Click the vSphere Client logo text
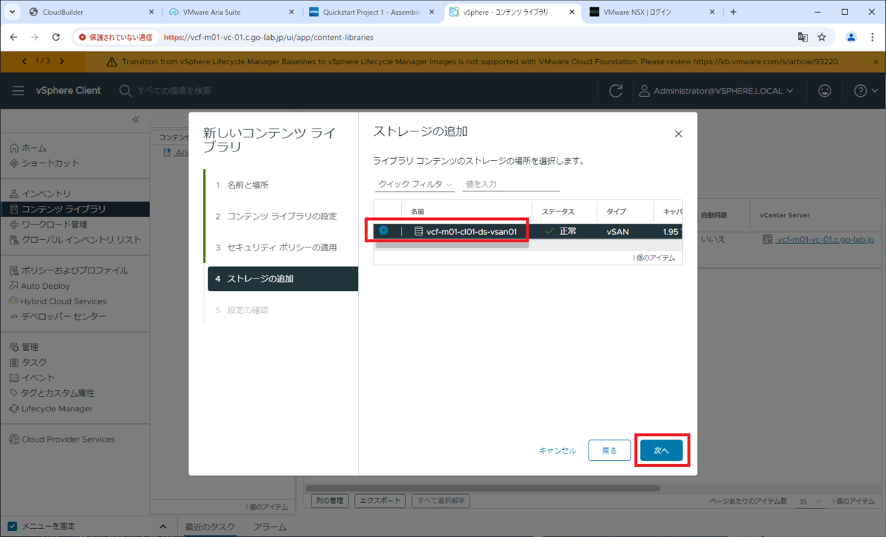This screenshot has width=886, height=537. (x=69, y=91)
